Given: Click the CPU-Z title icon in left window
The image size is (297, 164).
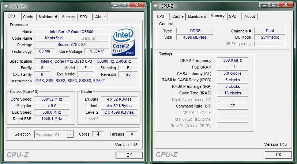Looking at the screenshot, I should 7,7.
